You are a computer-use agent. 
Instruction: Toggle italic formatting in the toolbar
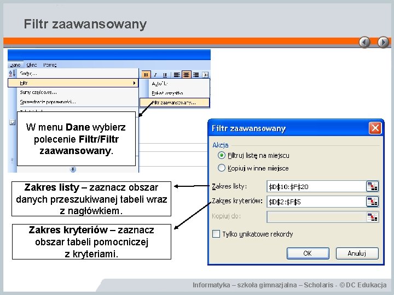coord(155,74)
